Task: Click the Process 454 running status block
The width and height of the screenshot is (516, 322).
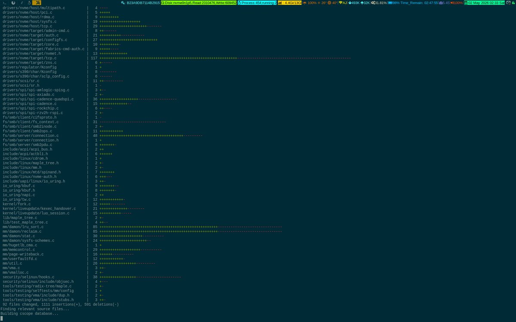Action: (x=257, y=3)
